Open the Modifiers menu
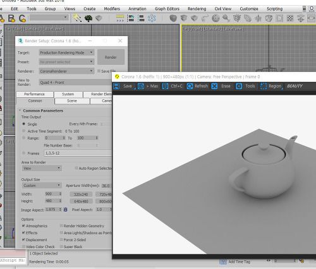316x269 pixels. (x=112, y=9)
